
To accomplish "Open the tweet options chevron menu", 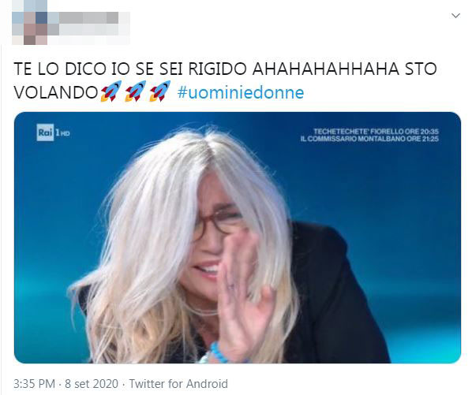I will (455, 16).
